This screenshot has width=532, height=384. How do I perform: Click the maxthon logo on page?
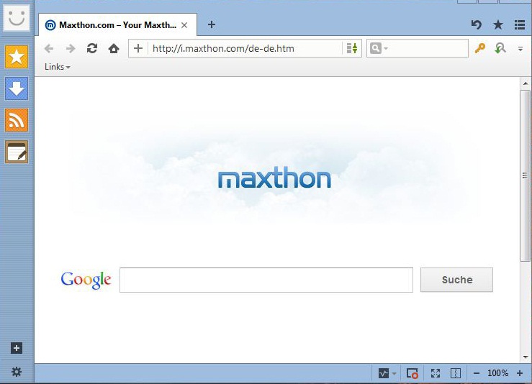274,177
